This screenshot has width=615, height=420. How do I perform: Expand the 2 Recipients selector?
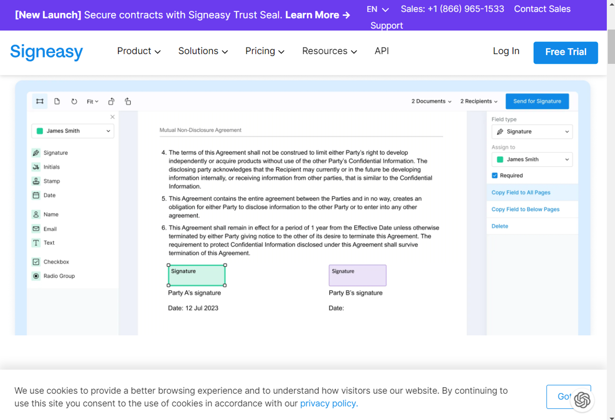click(478, 101)
